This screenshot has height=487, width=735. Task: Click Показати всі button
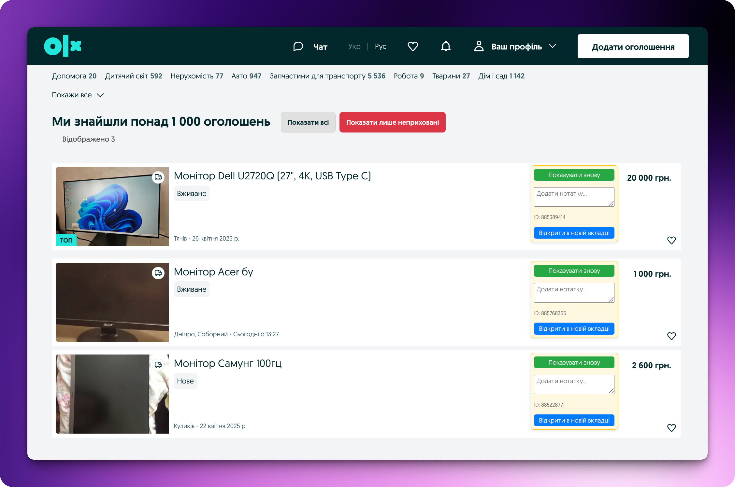click(x=308, y=122)
